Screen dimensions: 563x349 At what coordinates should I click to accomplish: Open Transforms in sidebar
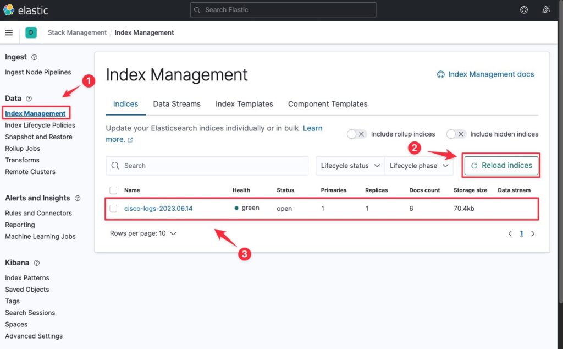point(22,160)
